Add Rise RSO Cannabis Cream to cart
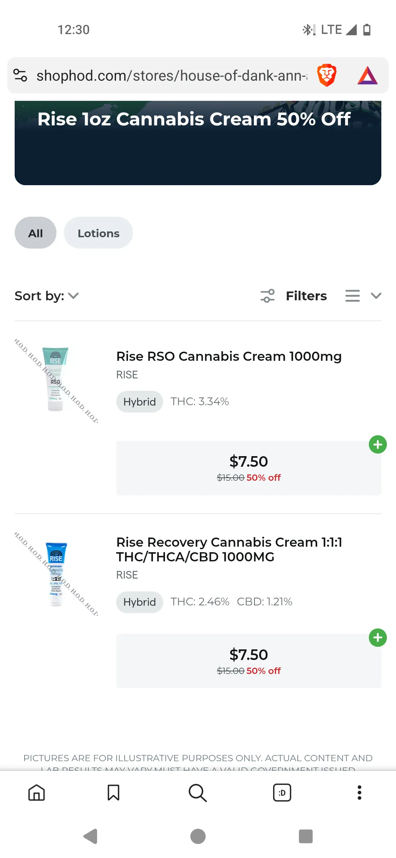 [378, 445]
